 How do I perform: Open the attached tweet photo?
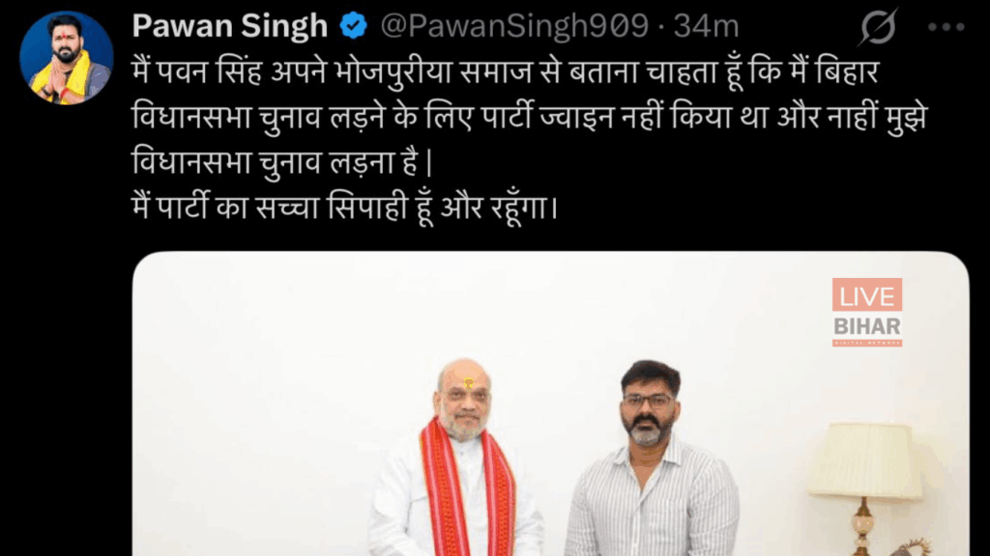tap(550, 403)
